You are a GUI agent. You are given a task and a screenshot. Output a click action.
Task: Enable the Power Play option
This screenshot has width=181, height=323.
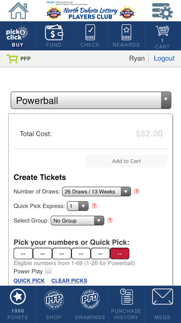[48, 271]
